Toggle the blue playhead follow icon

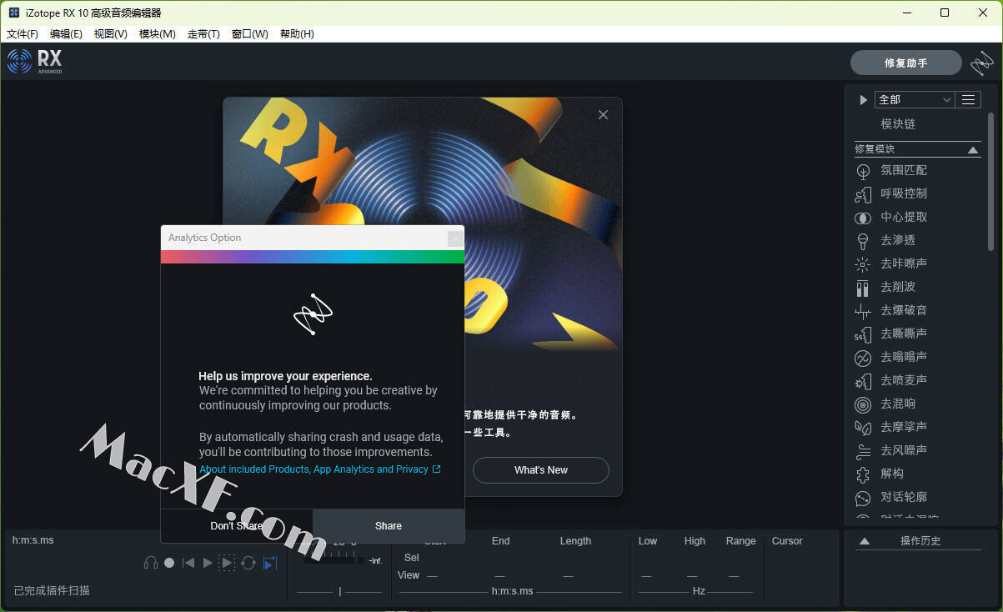(269, 563)
